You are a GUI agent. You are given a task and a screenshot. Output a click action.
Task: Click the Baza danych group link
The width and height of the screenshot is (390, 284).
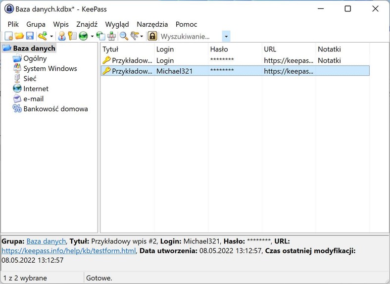pyautogui.click(x=46, y=241)
